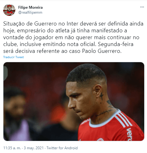Open the @realfilipemm handle
The height and width of the screenshot is (153, 147).
30,12
